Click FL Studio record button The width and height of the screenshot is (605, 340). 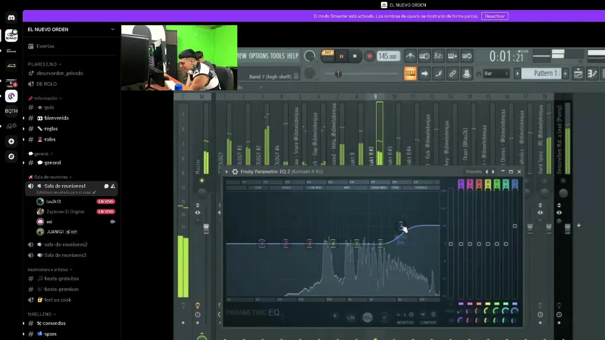370,56
